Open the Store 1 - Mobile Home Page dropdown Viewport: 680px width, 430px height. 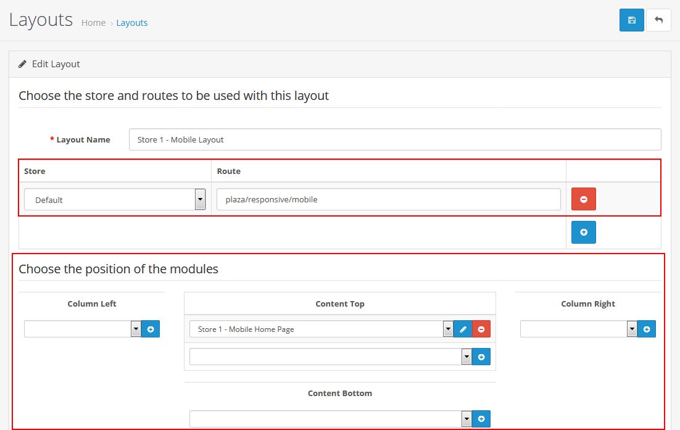(321, 329)
